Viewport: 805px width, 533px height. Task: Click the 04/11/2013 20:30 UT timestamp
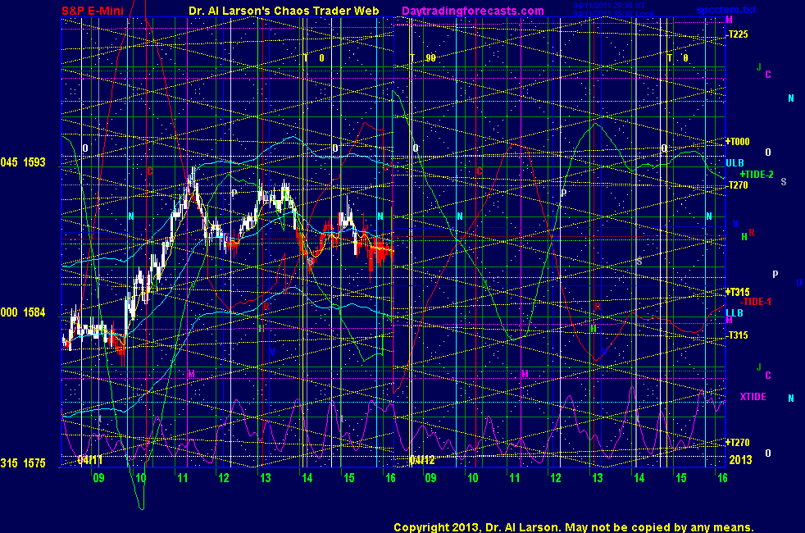pyautogui.click(x=609, y=6)
